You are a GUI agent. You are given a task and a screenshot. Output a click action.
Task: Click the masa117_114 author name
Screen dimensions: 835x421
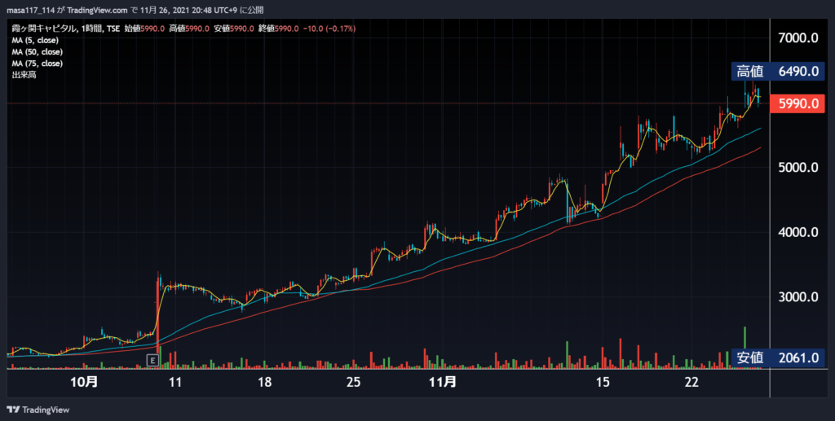click(30, 10)
